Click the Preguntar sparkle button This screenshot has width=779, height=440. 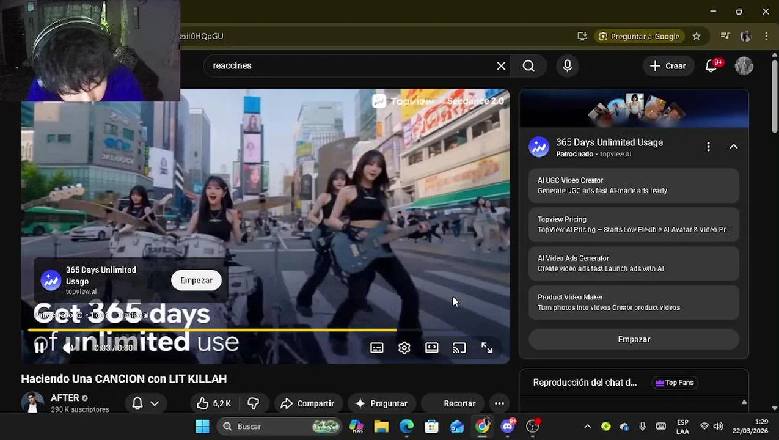pyautogui.click(x=381, y=403)
